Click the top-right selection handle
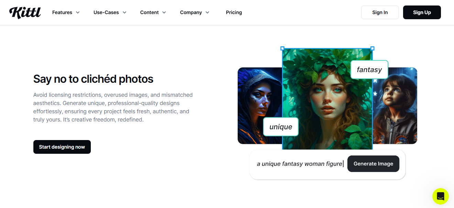The width and height of the screenshot is (454, 208). [x=372, y=48]
